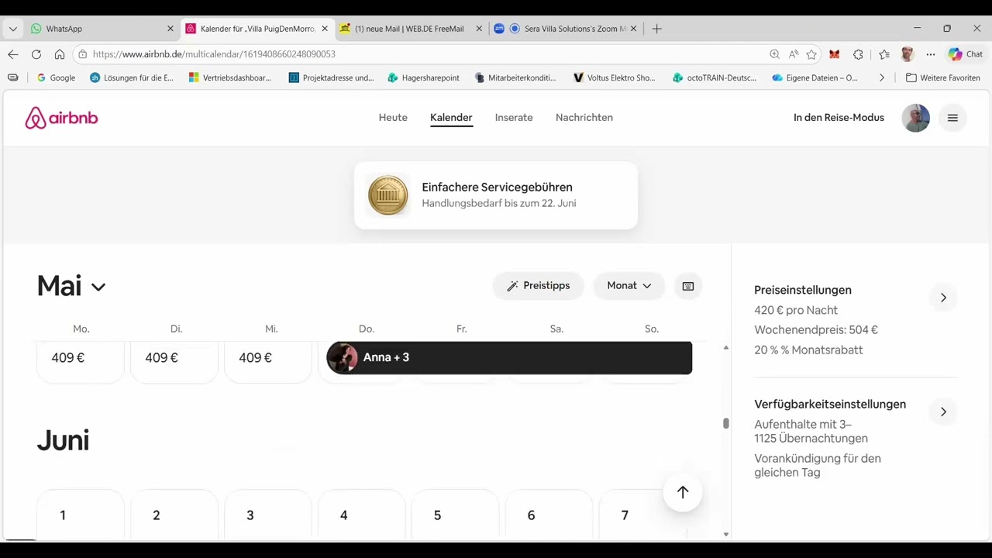The width and height of the screenshot is (992, 558).
Task: Select the Kalender navigation tab
Action: coord(451,118)
